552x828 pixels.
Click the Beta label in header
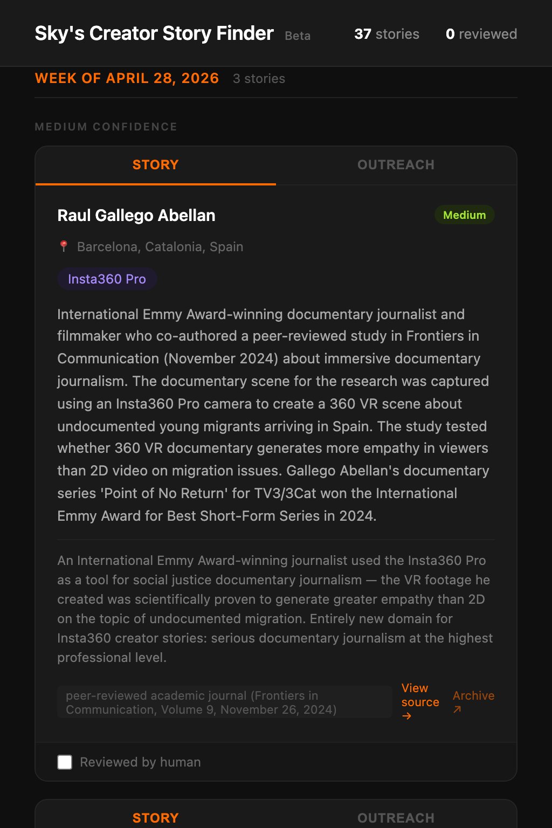298,36
